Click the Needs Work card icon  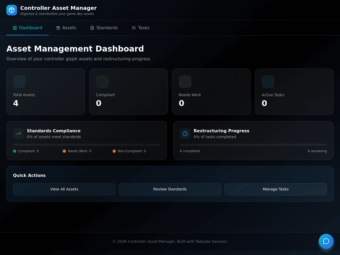[x=185, y=82]
